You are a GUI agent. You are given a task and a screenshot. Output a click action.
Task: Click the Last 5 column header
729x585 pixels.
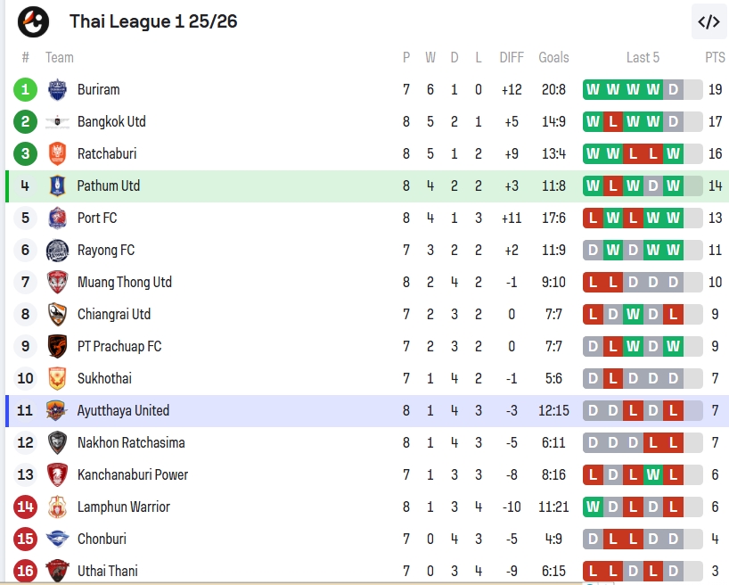point(643,57)
